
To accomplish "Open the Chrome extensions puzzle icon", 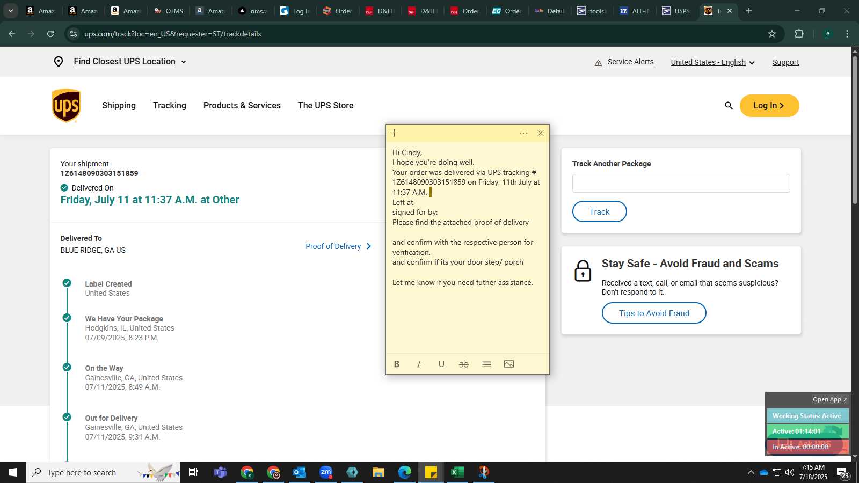I will 799,34.
